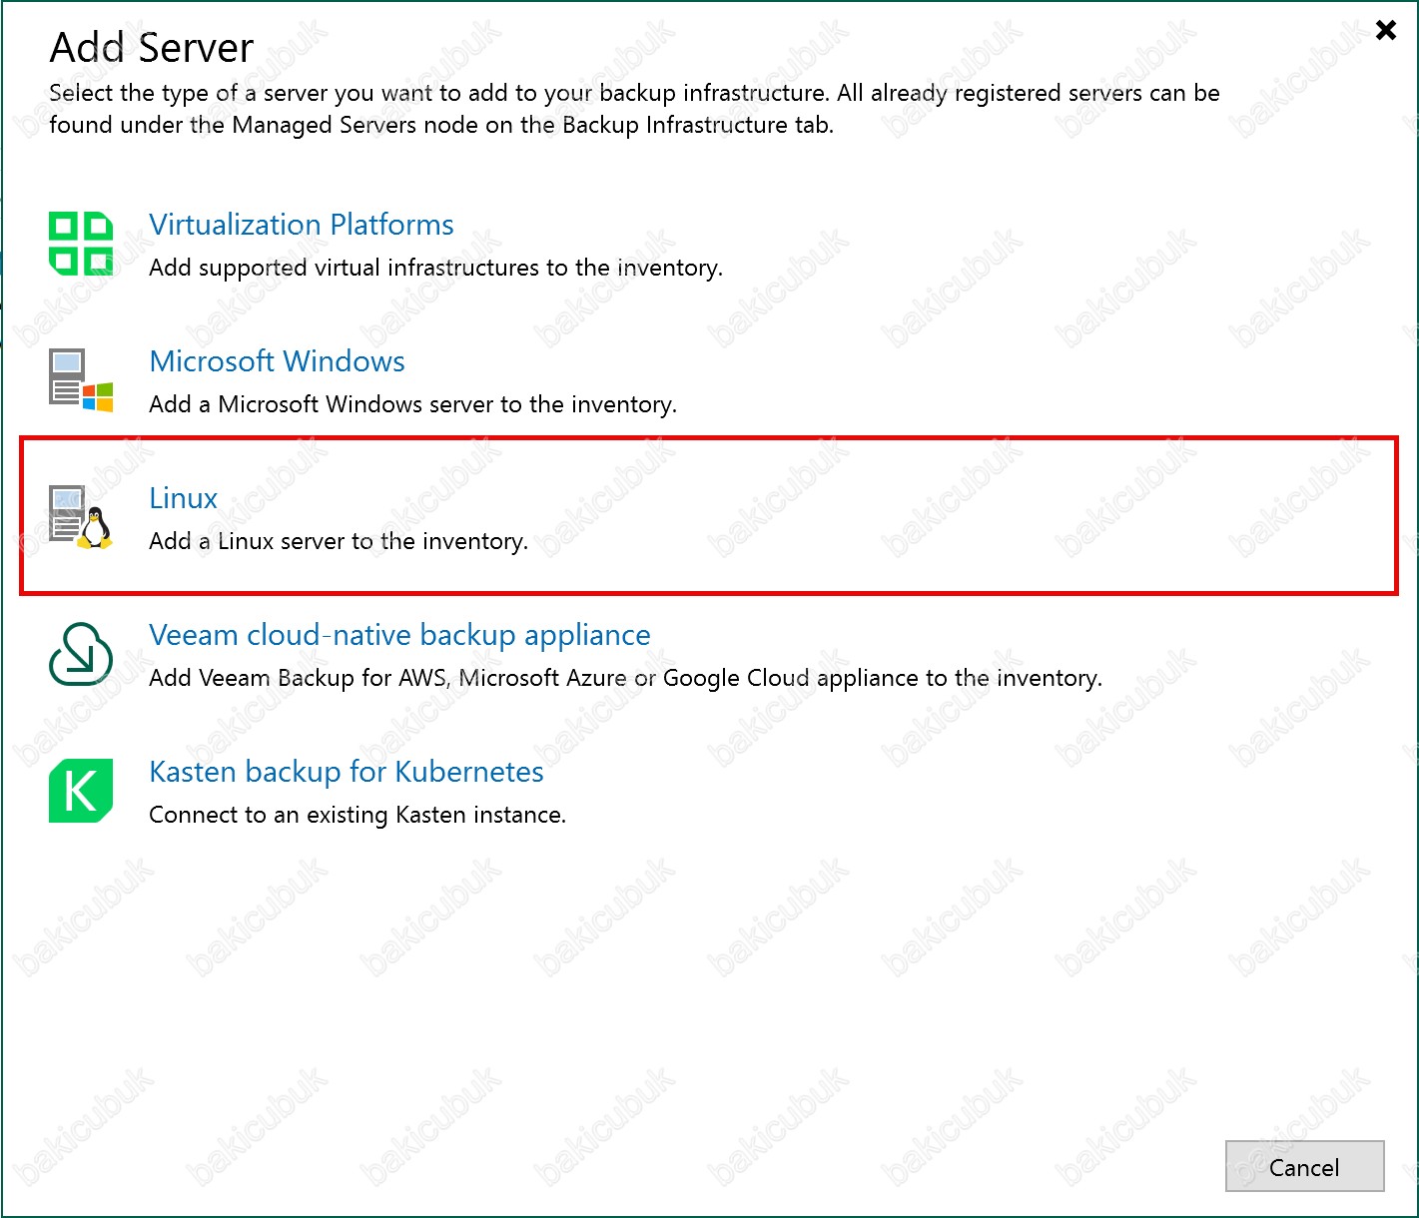Viewport: 1419px width, 1218px height.
Task: Open the Virtualization Platforms link
Action: (x=302, y=225)
